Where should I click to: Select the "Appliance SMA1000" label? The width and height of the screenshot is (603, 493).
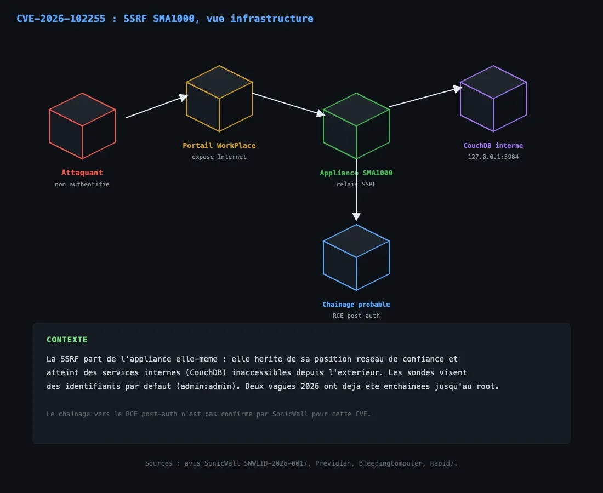click(356, 173)
